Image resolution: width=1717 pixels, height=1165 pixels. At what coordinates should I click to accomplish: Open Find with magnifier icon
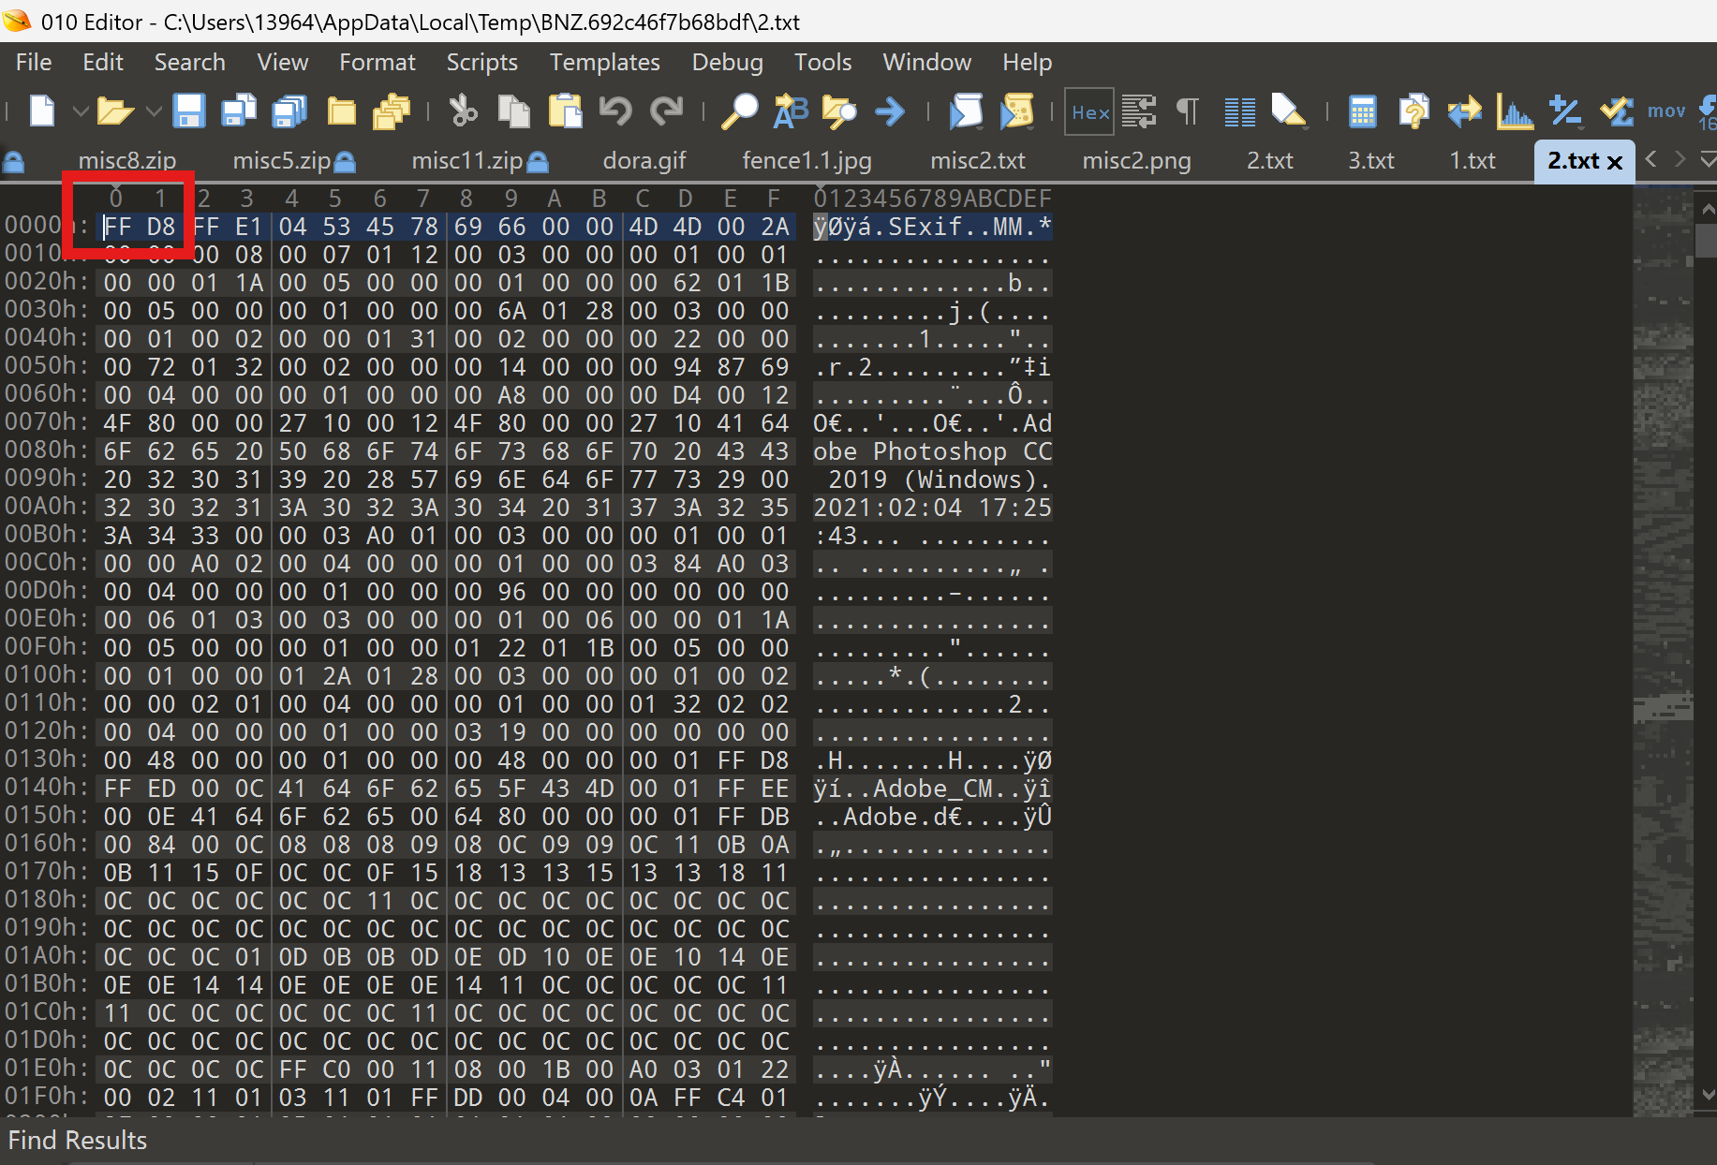(739, 111)
